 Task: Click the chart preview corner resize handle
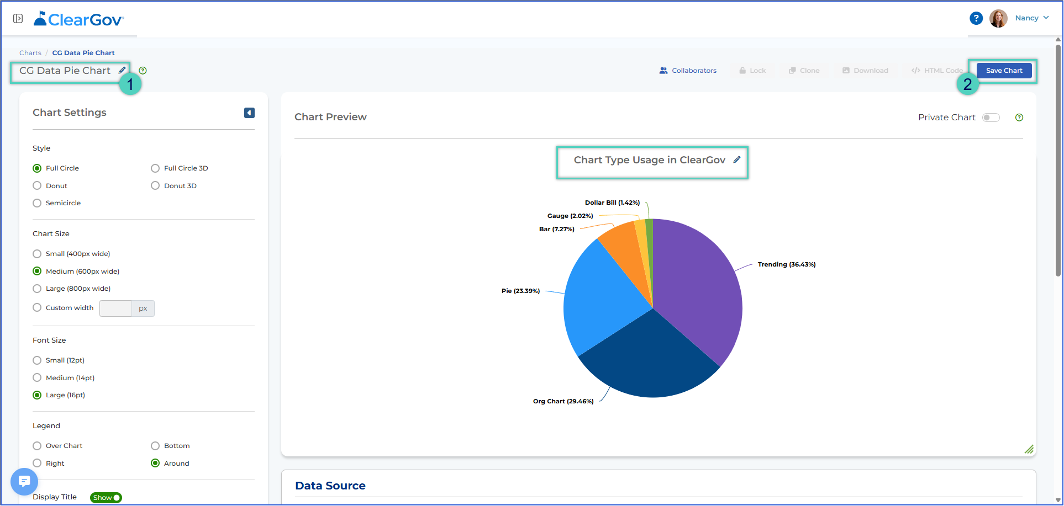(x=1029, y=449)
